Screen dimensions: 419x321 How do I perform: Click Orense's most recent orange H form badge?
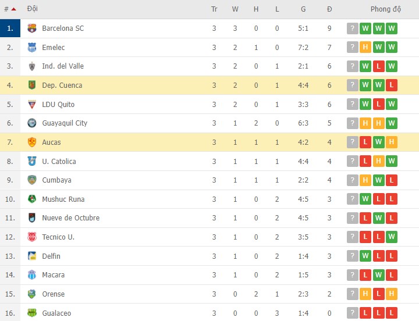tap(392, 294)
